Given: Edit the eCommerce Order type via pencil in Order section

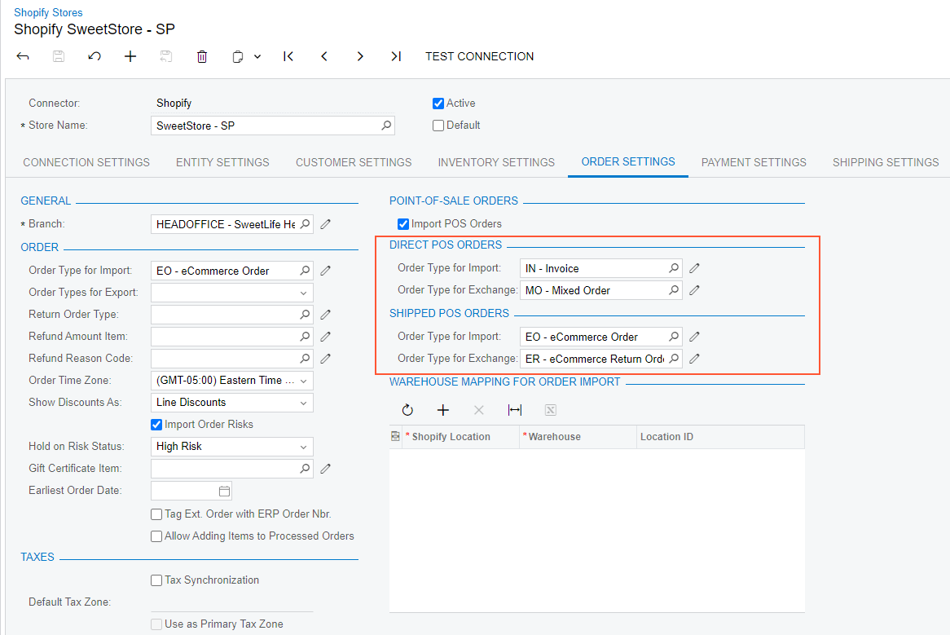Looking at the screenshot, I should (325, 271).
